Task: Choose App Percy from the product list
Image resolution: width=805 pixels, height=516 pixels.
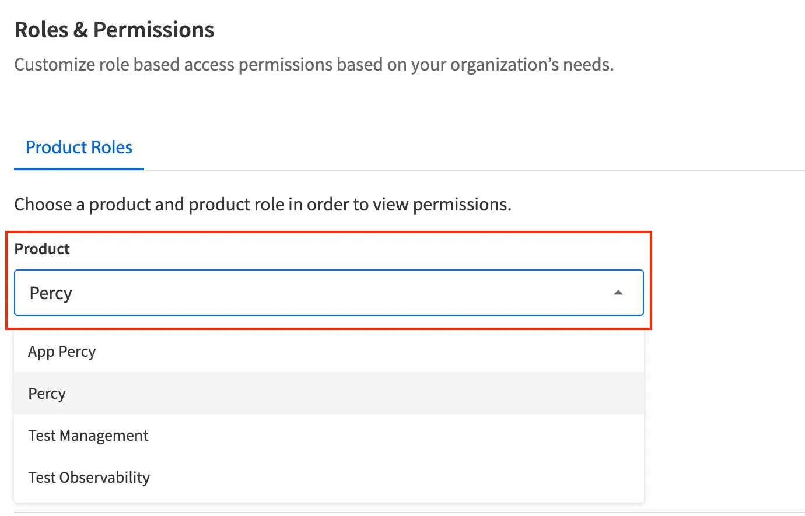Action: [x=62, y=352]
